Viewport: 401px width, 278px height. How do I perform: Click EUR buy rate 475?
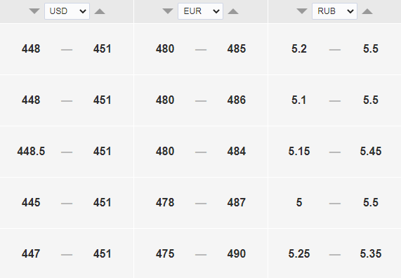pos(165,253)
